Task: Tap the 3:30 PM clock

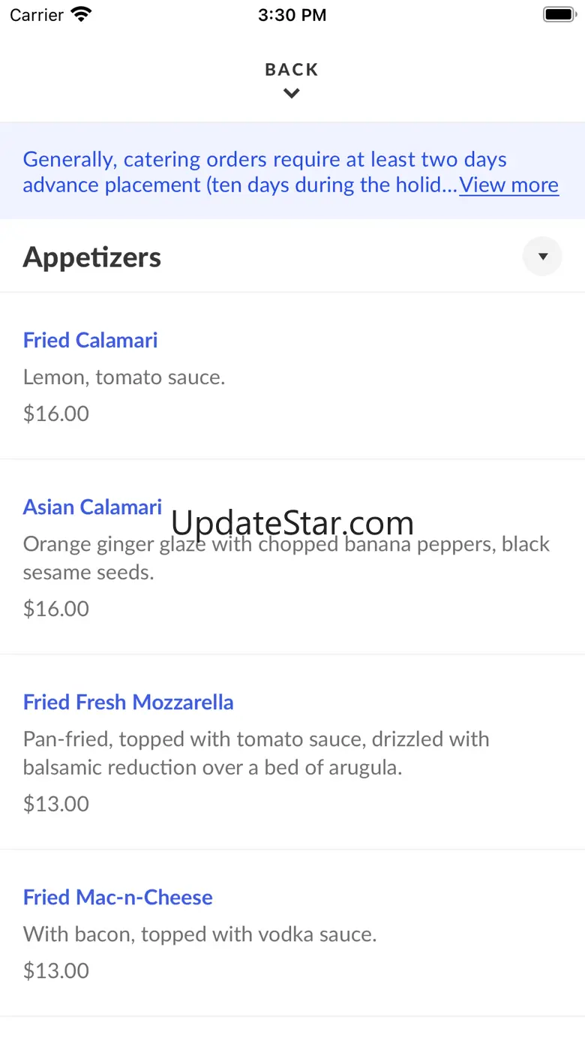Action: [x=292, y=15]
